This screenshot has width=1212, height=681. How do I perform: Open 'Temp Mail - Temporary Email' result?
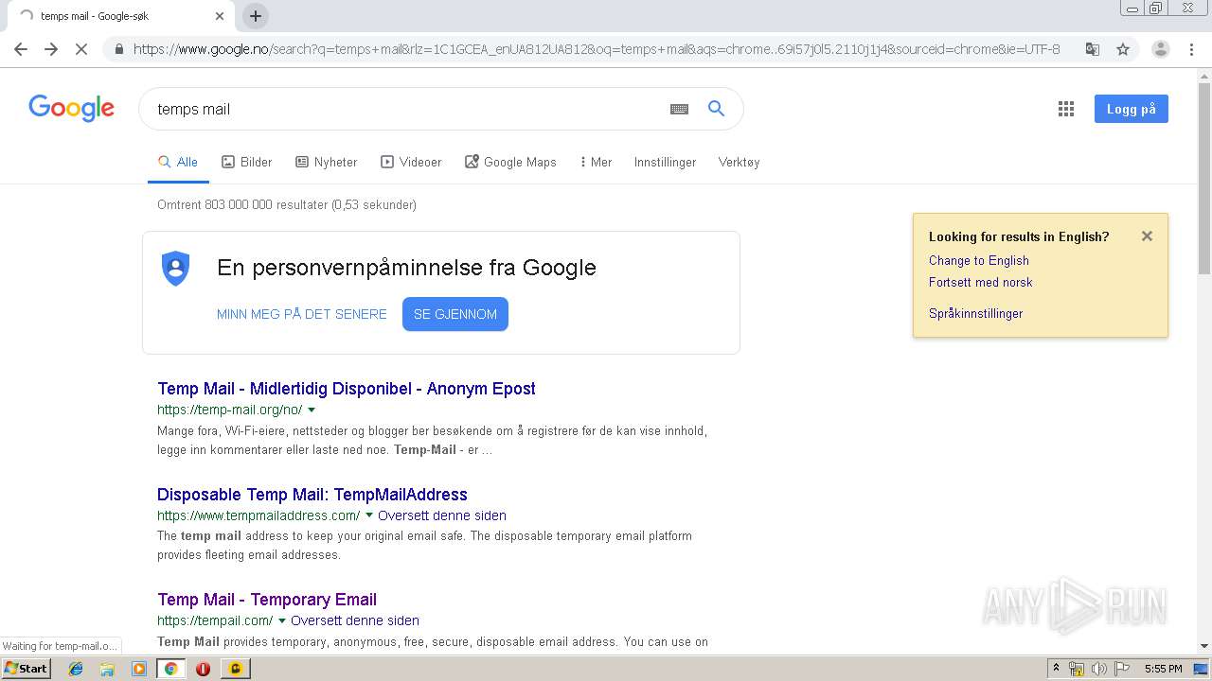pyautogui.click(x=267, y=600)
